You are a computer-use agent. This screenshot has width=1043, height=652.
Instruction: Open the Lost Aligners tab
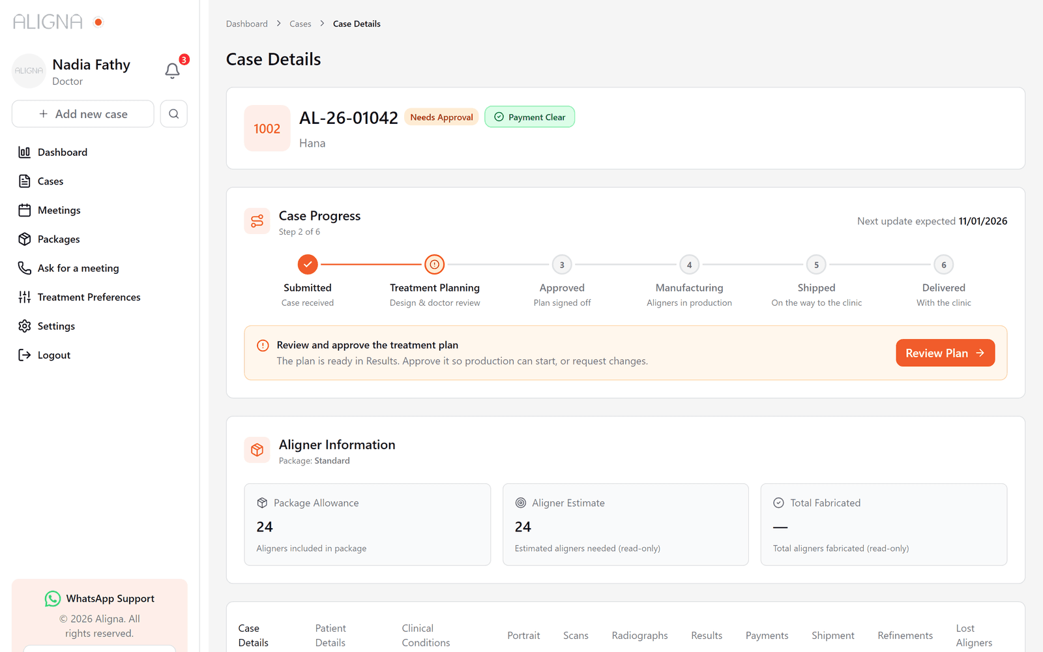tap(974, 635)
